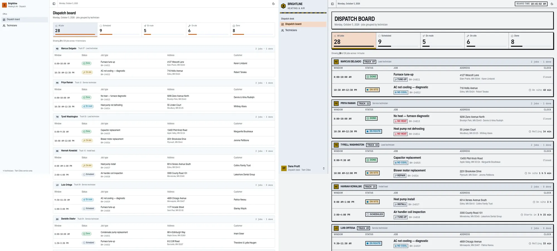
Task: Click the light En route pill for Patrice Nwosu's job
Action: coord(88,200)
